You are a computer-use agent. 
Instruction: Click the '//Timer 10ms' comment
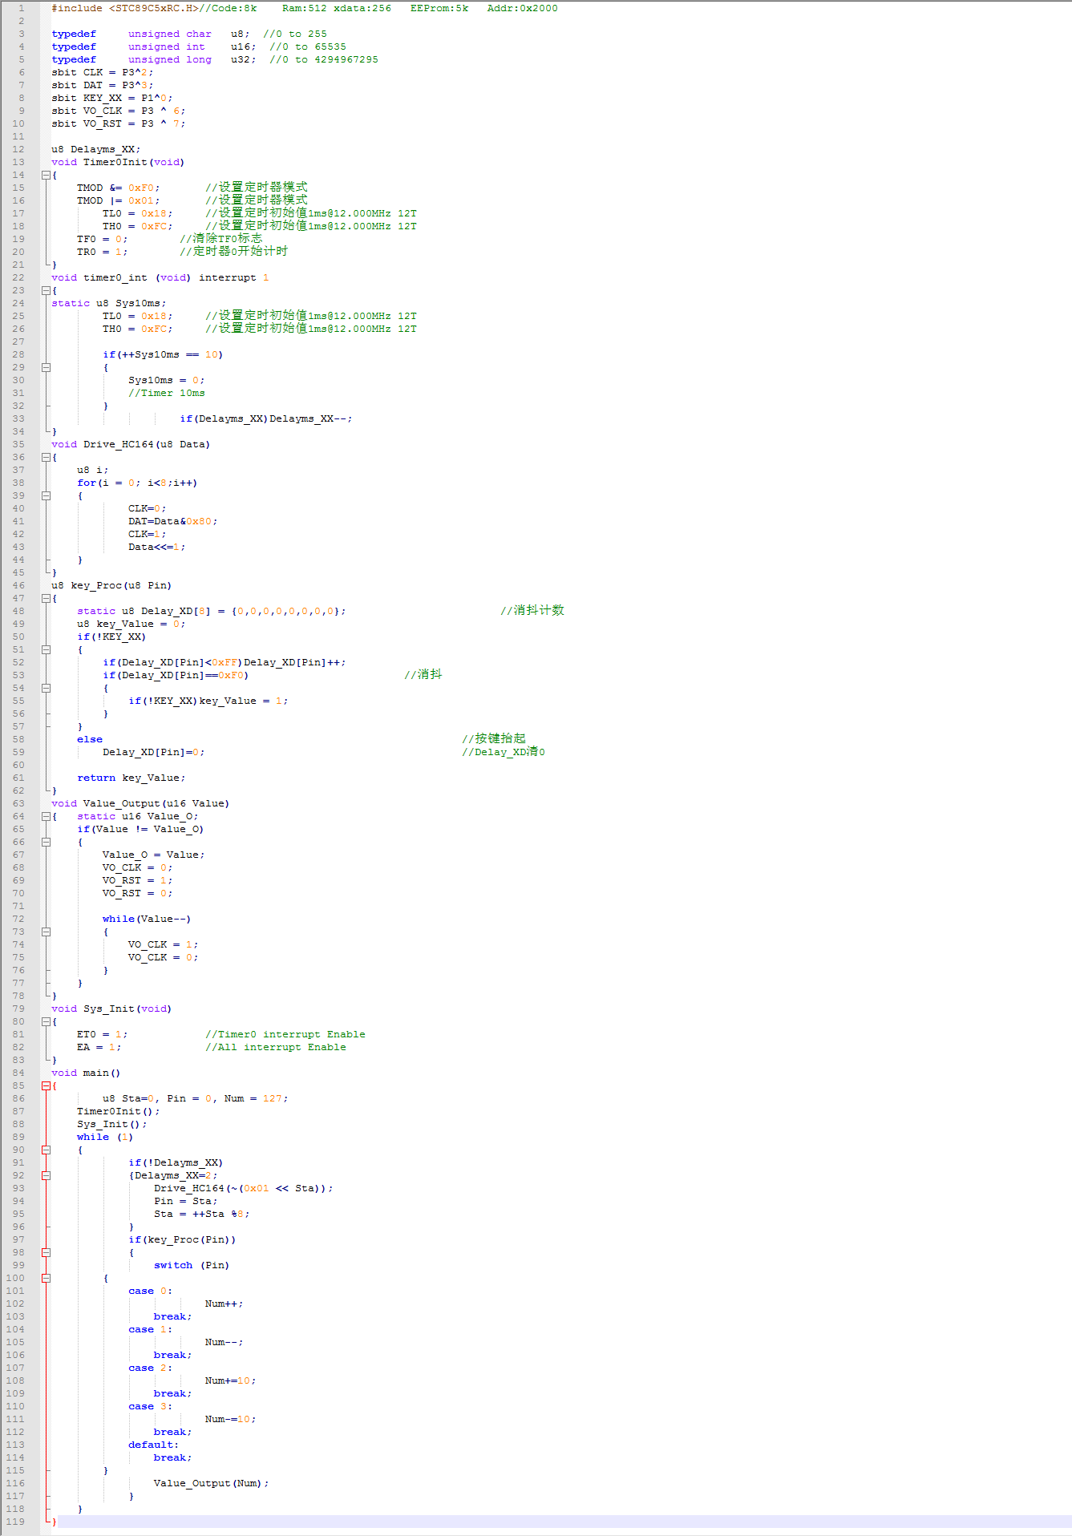(167, 393)
